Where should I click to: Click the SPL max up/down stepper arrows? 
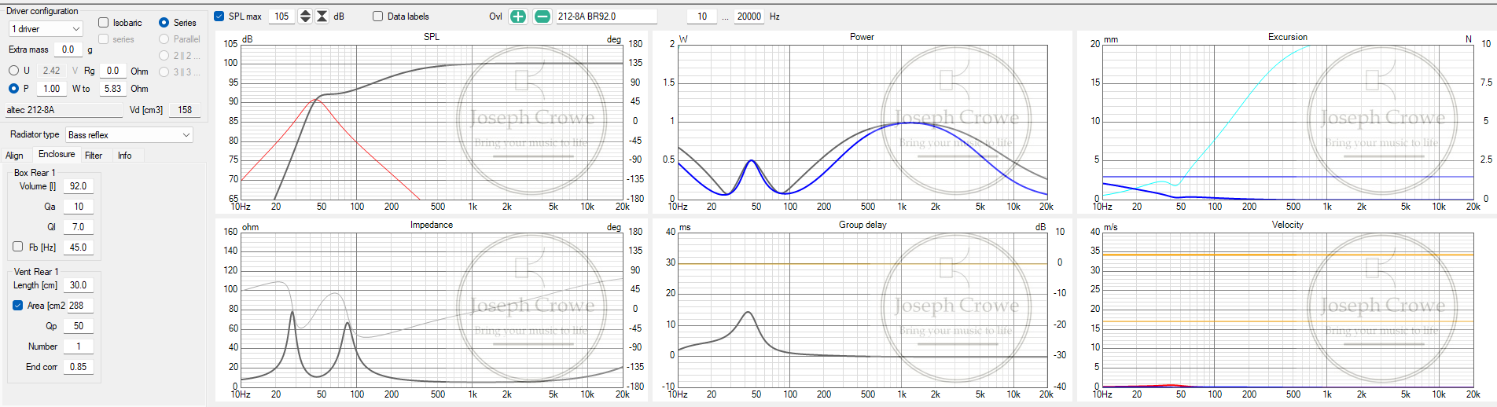[x=305, y=16]
